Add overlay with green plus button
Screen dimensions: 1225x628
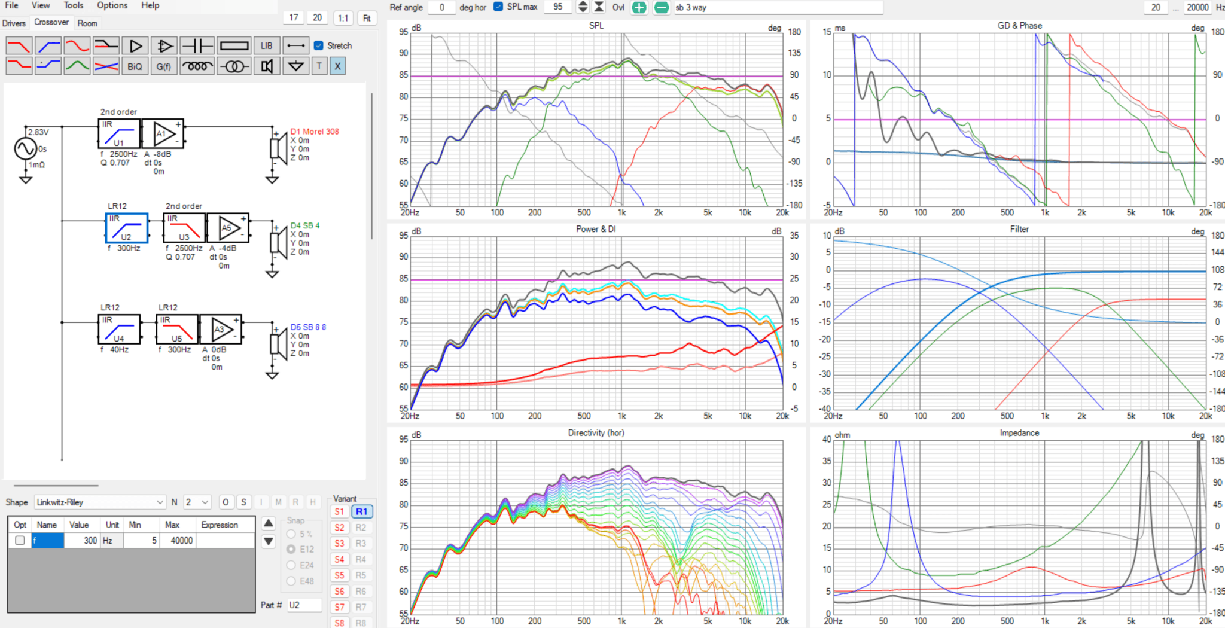(x=639, y=8)
